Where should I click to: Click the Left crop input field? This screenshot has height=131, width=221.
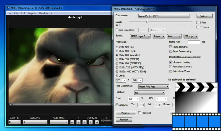tap(157, 105)
